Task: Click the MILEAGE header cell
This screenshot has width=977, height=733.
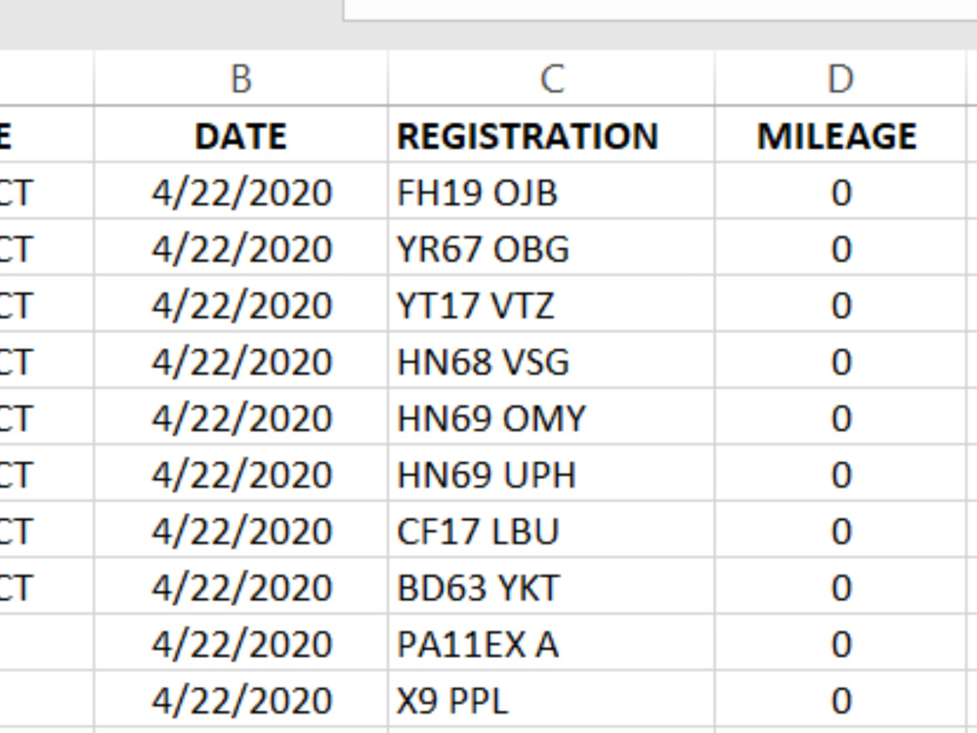Action: [x=840, y=135]
